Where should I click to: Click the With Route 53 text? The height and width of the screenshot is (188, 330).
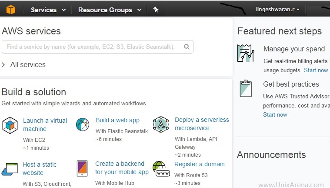tap(191, 175)
